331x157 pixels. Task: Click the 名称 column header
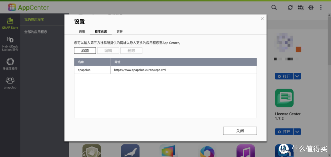92,62
